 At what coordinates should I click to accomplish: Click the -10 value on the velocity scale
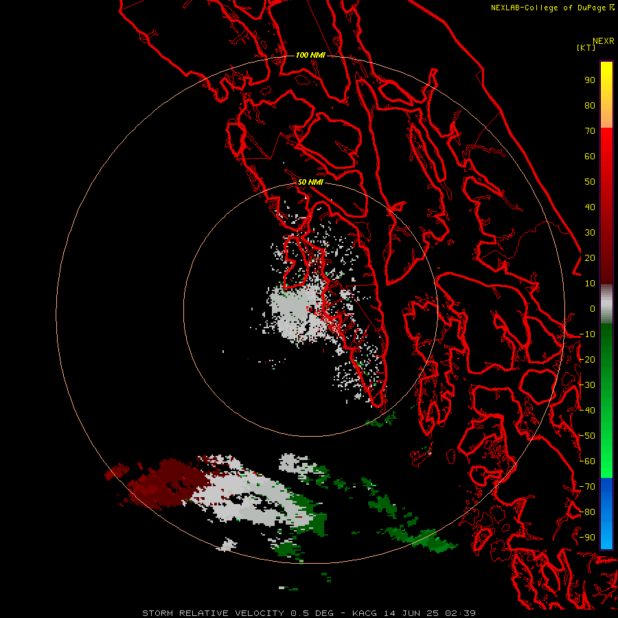pyautogui.click(x=587, y=334)
